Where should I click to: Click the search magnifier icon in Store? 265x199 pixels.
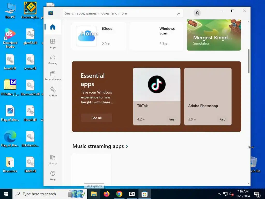click(x=179, y=13)
